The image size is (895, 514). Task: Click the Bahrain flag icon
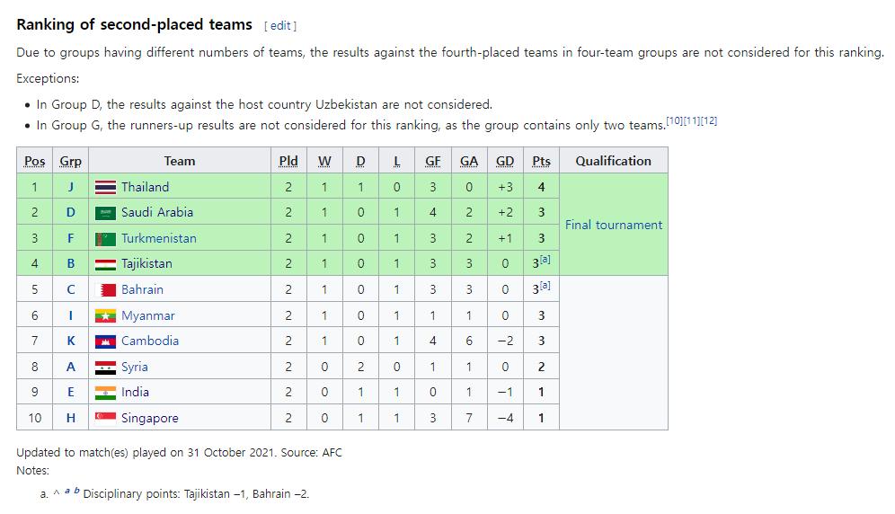pos(105,290)
